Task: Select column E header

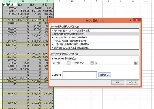Action: 35,1
